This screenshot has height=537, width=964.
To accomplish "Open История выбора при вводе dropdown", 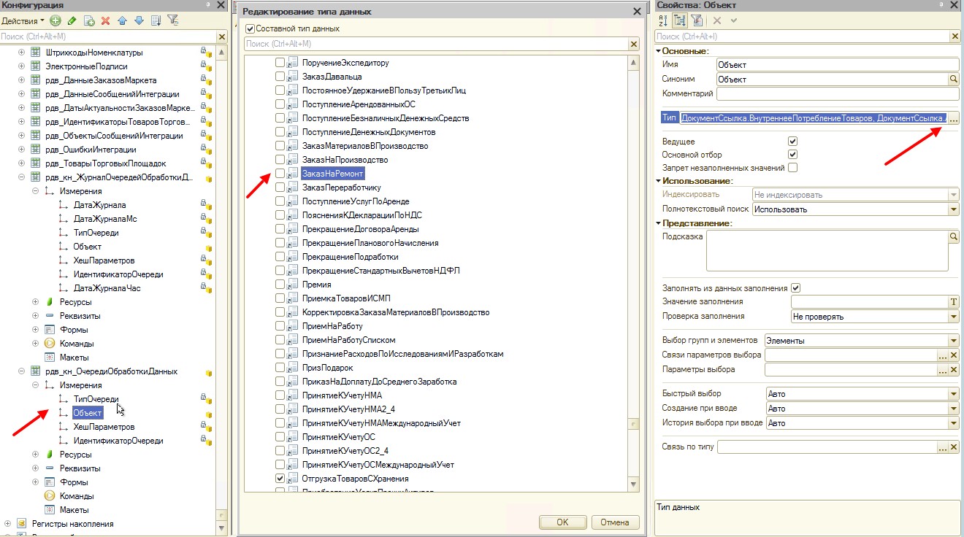I will [x=953, y=423].
